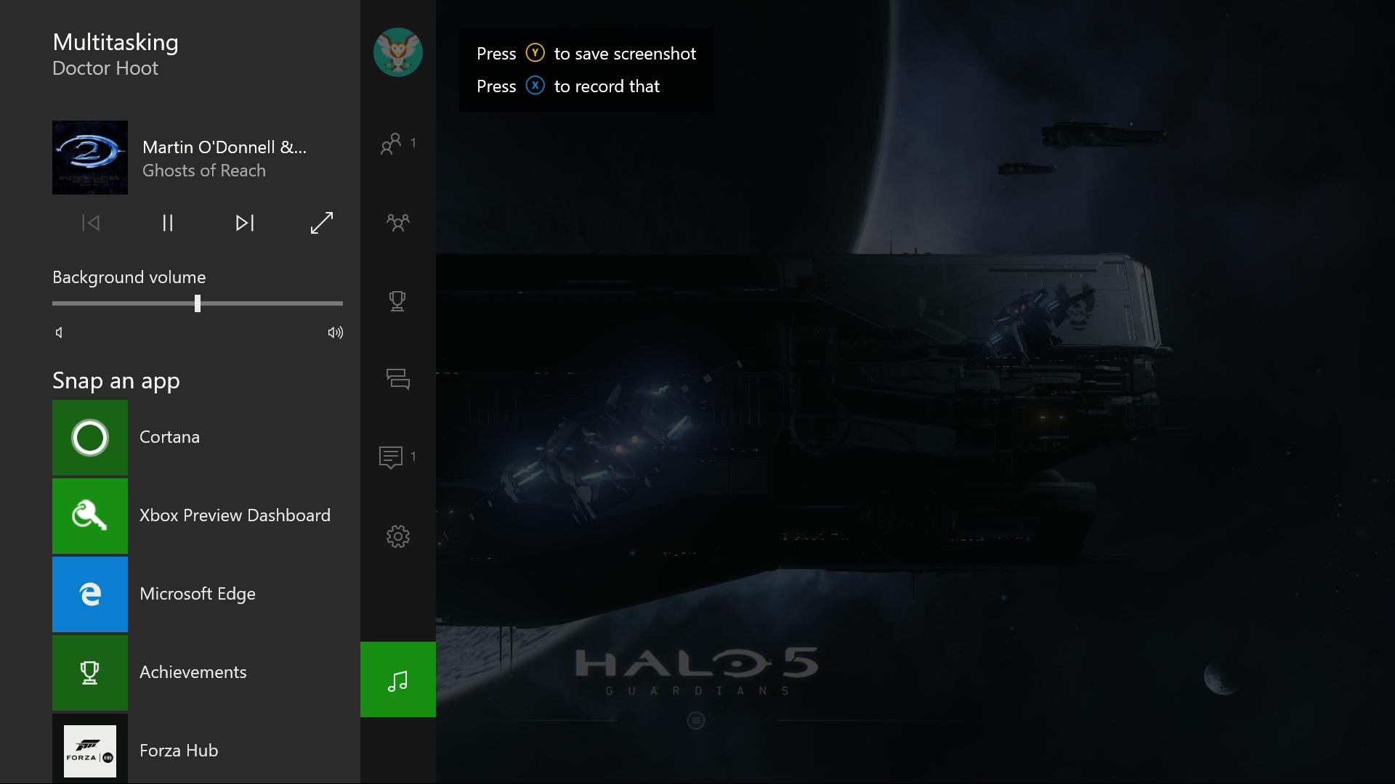Expand the music player to fullscreen
Viewport: 1395px width, 784px height.
tap(321, 223)
